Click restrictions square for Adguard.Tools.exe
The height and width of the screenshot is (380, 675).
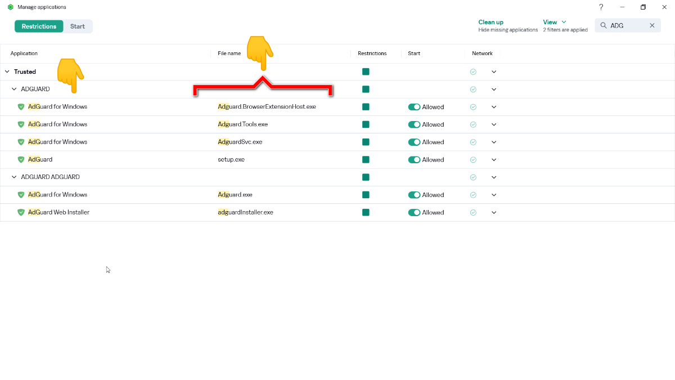(366, 124)
